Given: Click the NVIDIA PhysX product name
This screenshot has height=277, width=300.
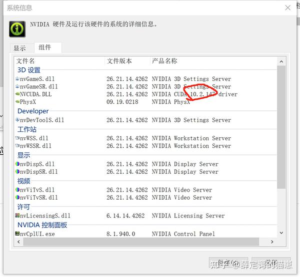Looking at the screenshot, I should [171, 102].
